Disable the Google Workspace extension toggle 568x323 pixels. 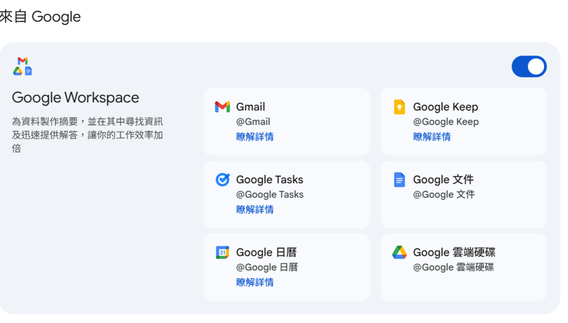[x=529, y=66]
